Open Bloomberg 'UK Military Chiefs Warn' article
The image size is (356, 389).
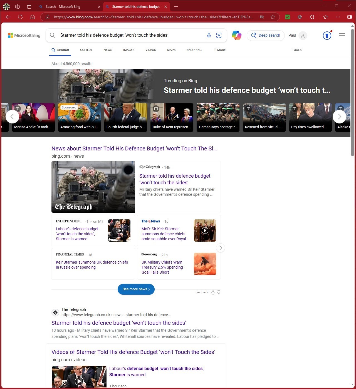(x=162, y=267)
